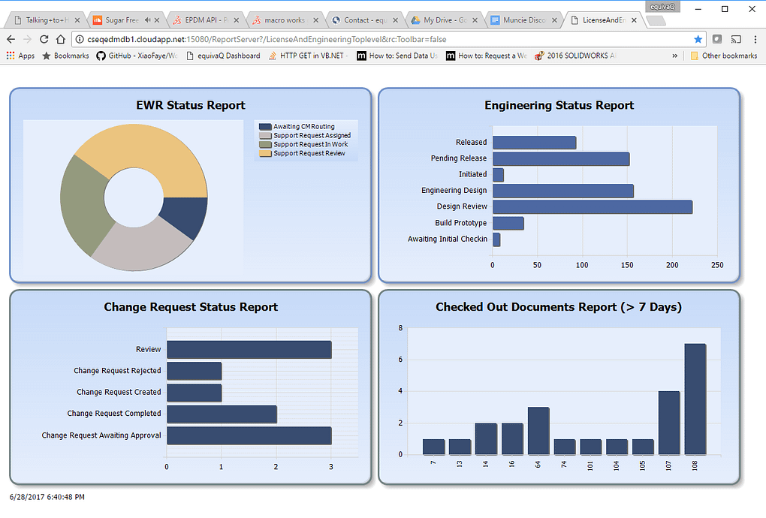Viewport: 766px width, 518px height.
Task: Click the Support Request Review legend swatch
Action: click(x=265, y=153)
